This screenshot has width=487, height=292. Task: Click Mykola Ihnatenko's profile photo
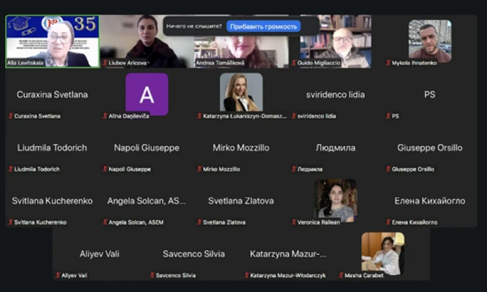(430, 39)
